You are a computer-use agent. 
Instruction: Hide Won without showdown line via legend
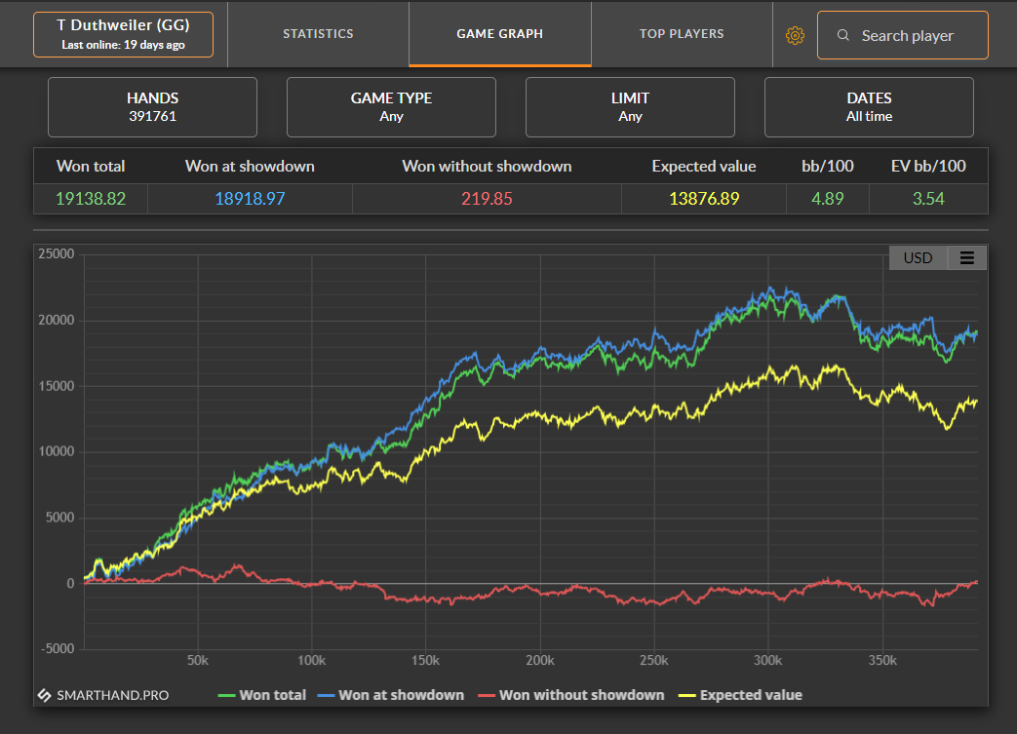570,695
